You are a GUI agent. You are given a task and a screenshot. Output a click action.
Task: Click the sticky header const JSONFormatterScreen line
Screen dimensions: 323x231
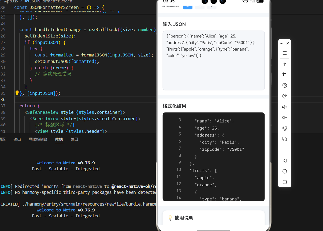(59, 7)
